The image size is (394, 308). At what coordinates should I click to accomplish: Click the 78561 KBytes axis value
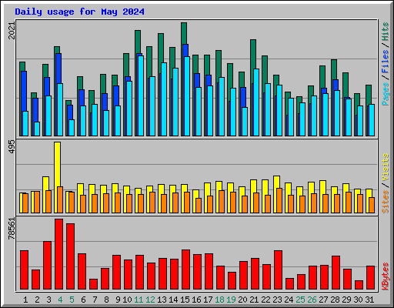12,229
